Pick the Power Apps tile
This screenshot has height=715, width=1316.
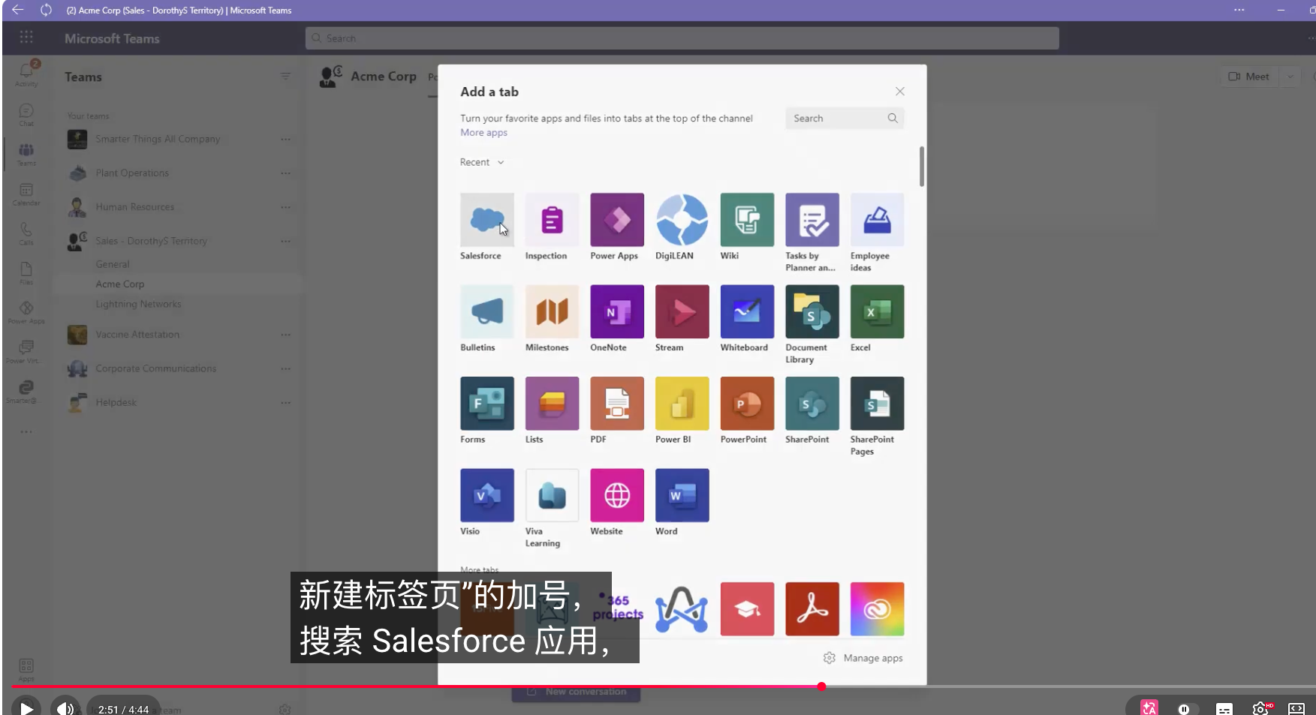point(617,220)
